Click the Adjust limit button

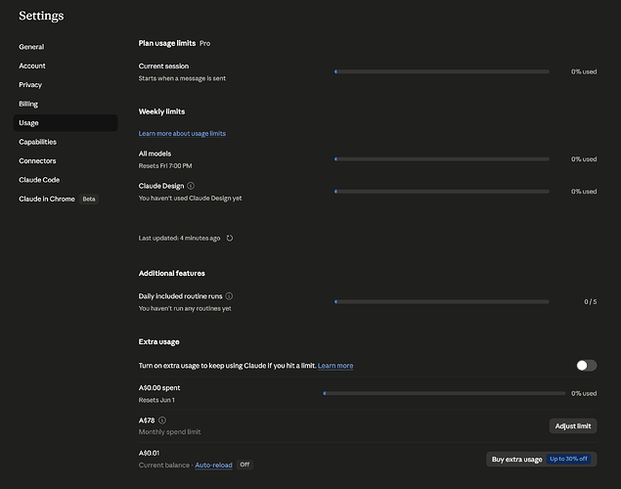pos(573,426)
